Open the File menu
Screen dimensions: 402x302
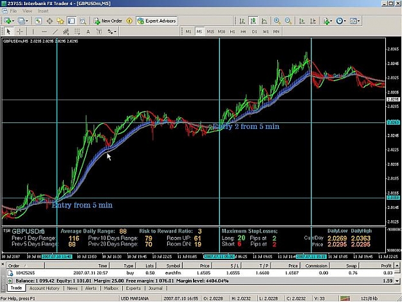pyautogui.click(x=13, y=11)
